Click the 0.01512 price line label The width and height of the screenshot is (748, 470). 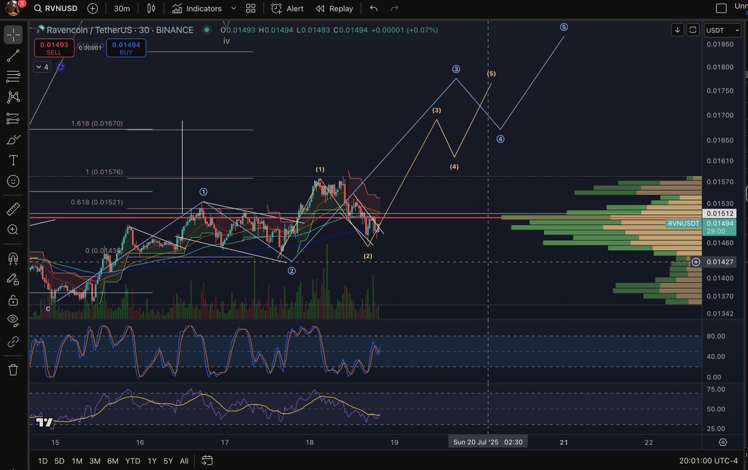coord(719,213)
